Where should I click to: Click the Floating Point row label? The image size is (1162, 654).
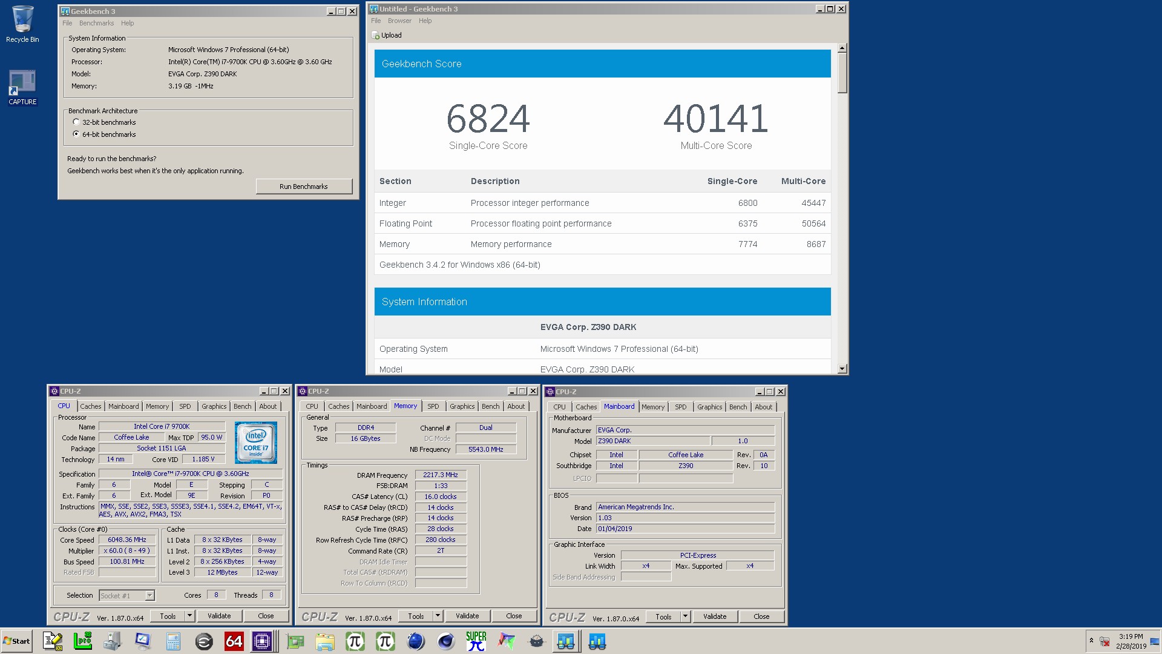point(405,223)
